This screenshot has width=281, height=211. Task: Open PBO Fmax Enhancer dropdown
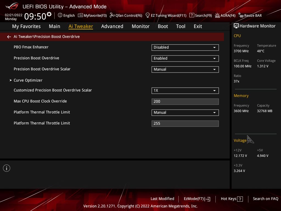(x=185, y=48)
